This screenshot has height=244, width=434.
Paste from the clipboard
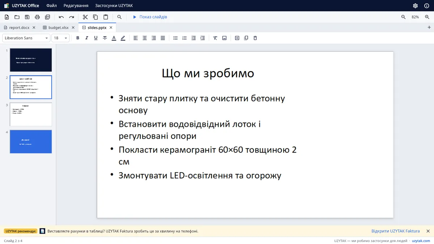click(x=106, y=17)
